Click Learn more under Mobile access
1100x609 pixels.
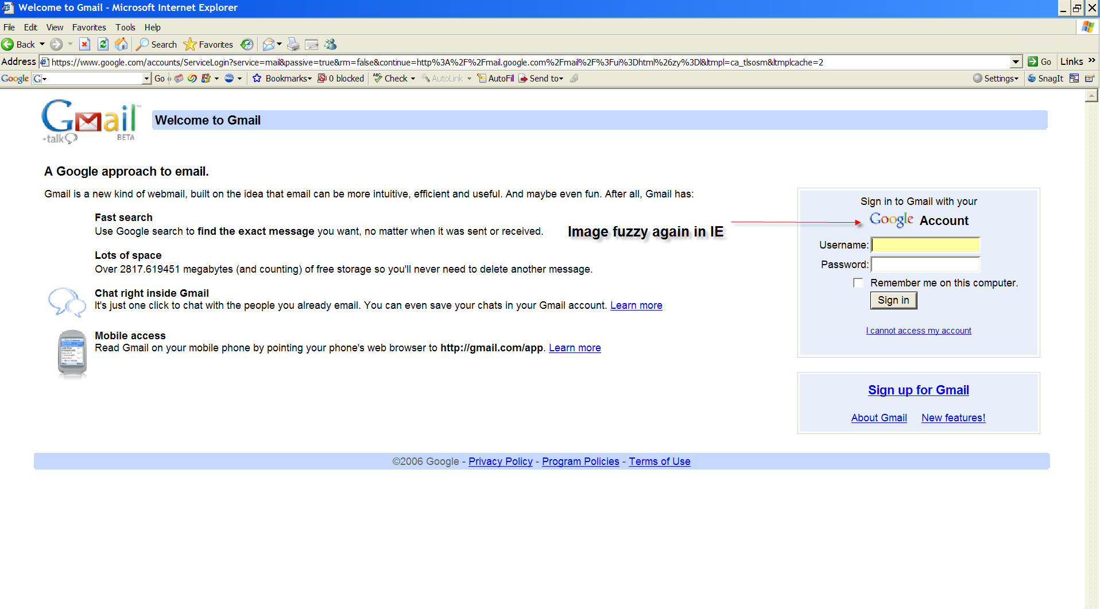(x=575, y=348)
